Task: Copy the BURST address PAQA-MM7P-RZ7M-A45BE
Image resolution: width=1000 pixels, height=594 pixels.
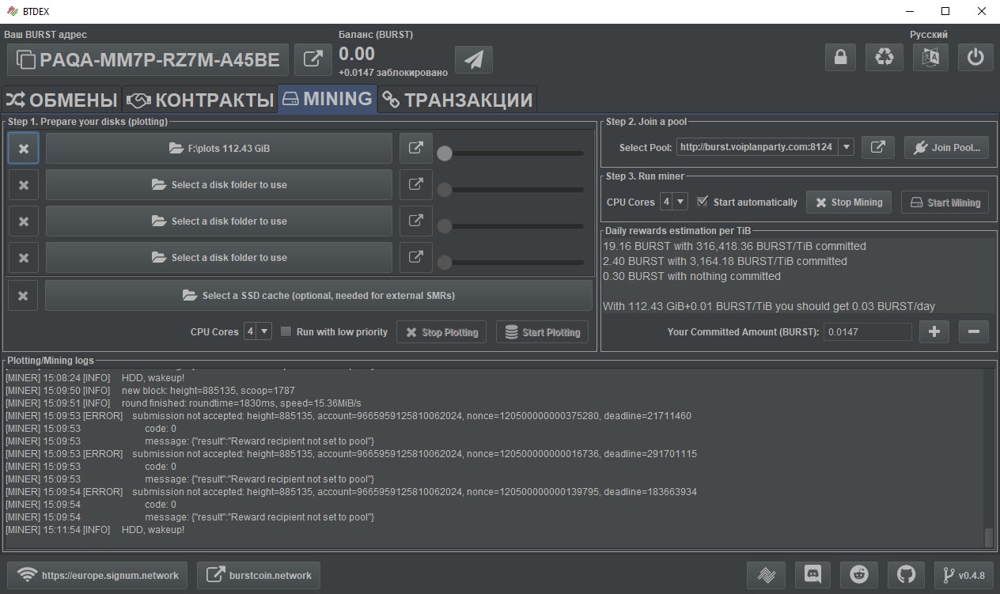Action: [148, 59]
